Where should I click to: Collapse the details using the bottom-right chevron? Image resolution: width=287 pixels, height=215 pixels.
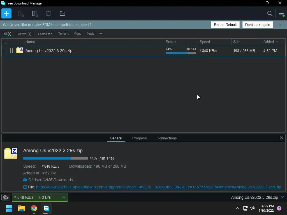click(282, 197)
